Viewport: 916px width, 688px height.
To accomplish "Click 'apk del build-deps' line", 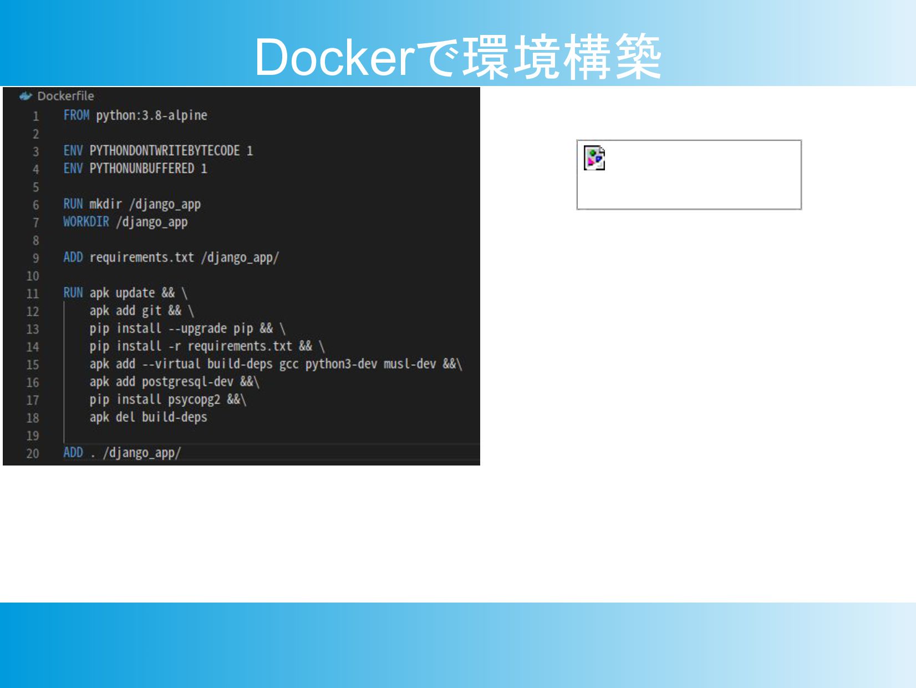I will [149, 417].
